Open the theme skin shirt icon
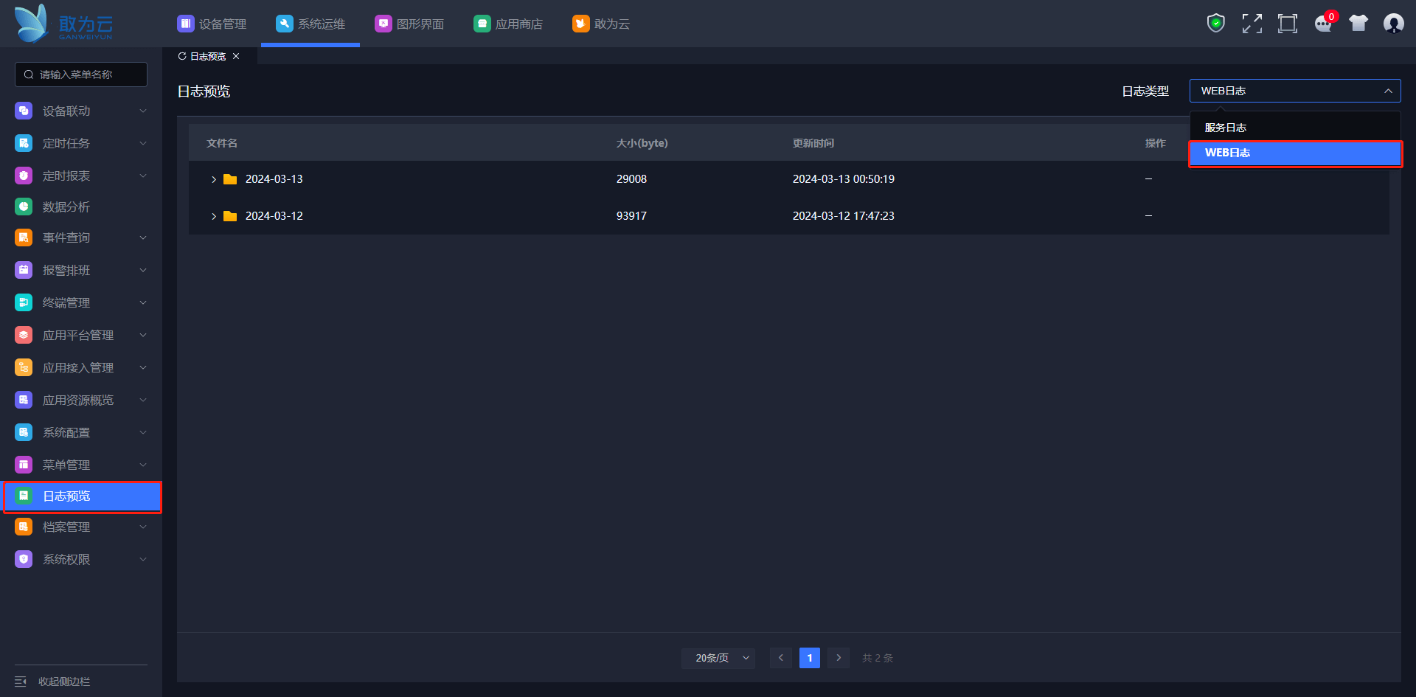1416x697 pixels. 1358,24
